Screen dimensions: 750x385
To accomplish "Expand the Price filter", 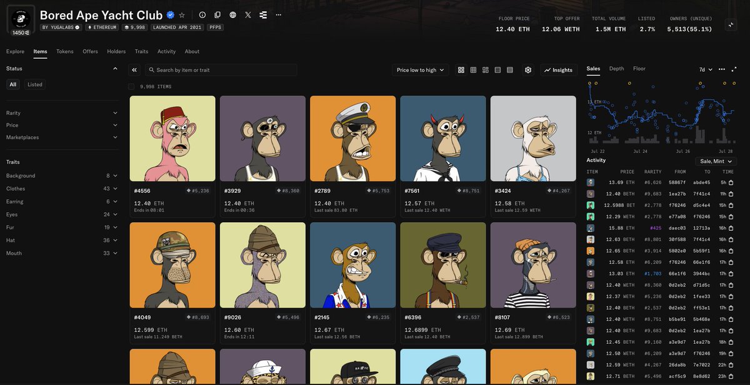I will point(61,125).
